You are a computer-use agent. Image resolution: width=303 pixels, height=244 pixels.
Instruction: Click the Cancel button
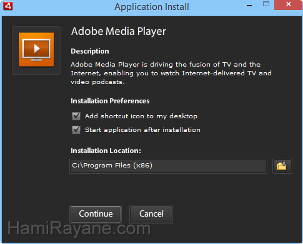(x=151, y=214)
